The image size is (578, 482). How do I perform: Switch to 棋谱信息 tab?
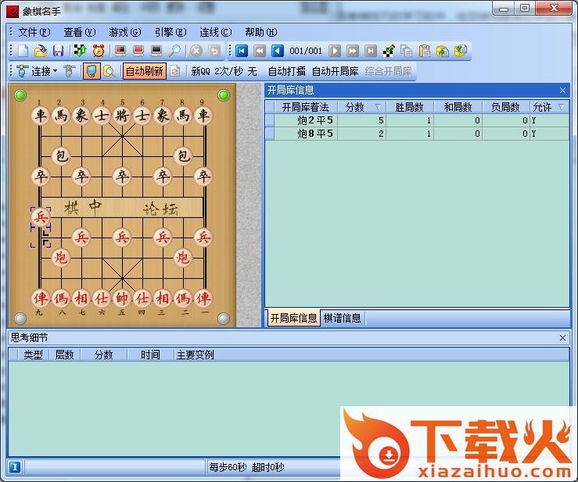pyautogui.click(x=342, y=318)
